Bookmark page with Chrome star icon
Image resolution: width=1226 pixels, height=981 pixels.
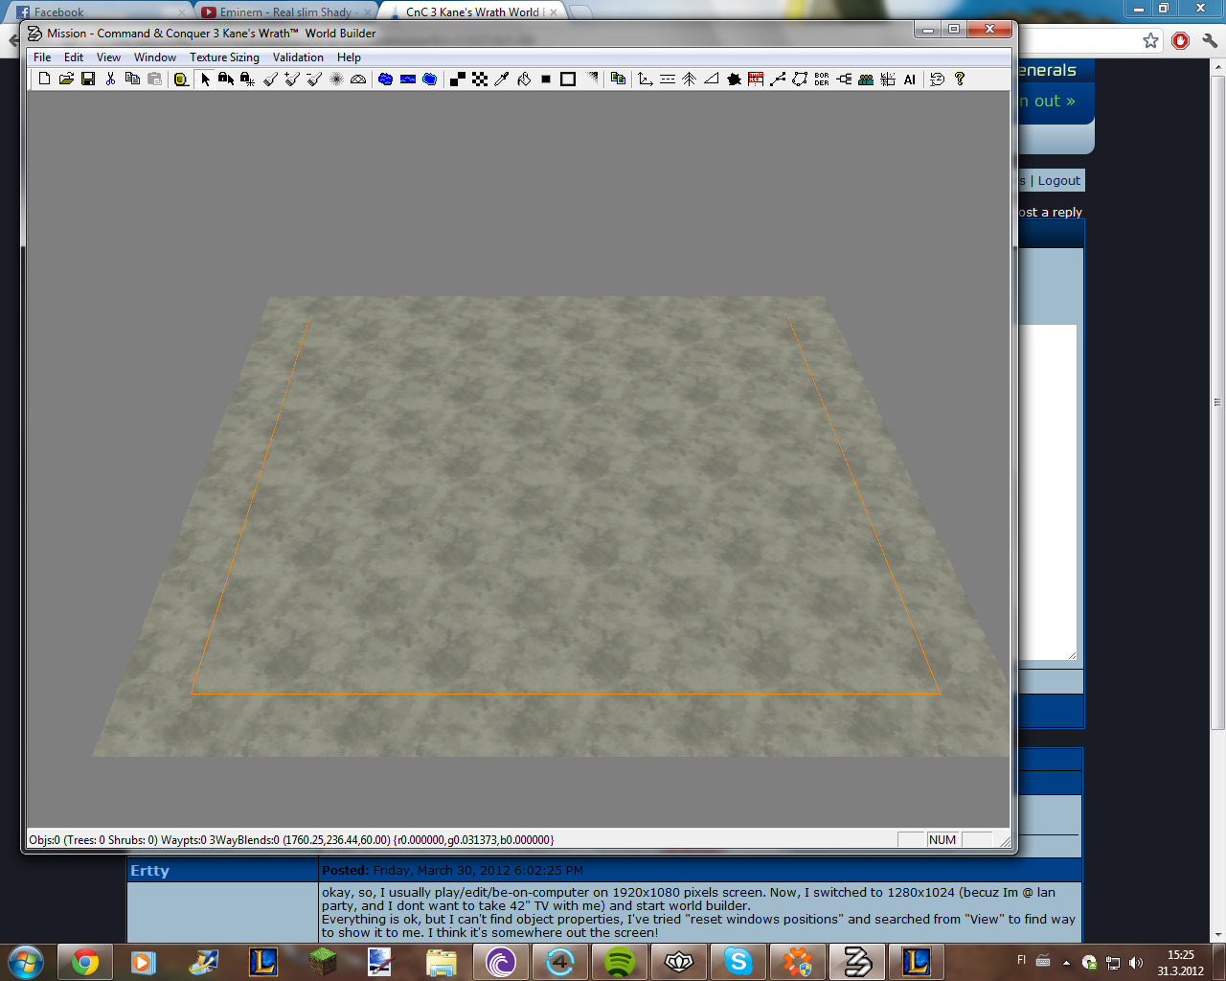coord(1150,40)
